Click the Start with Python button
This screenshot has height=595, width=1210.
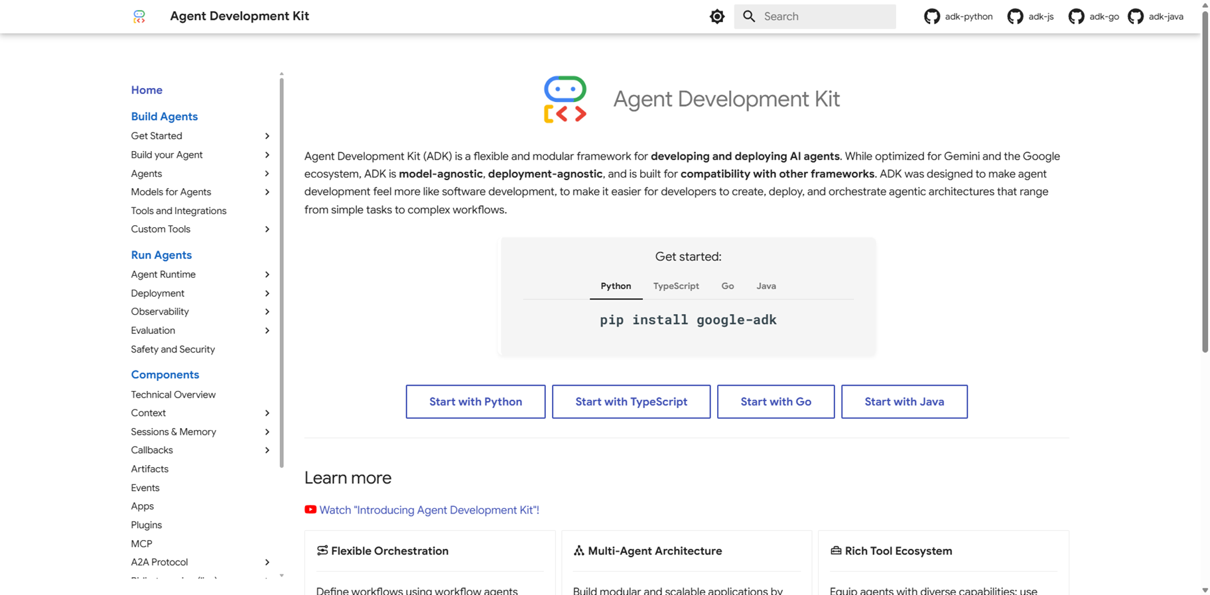coord(476,402)
